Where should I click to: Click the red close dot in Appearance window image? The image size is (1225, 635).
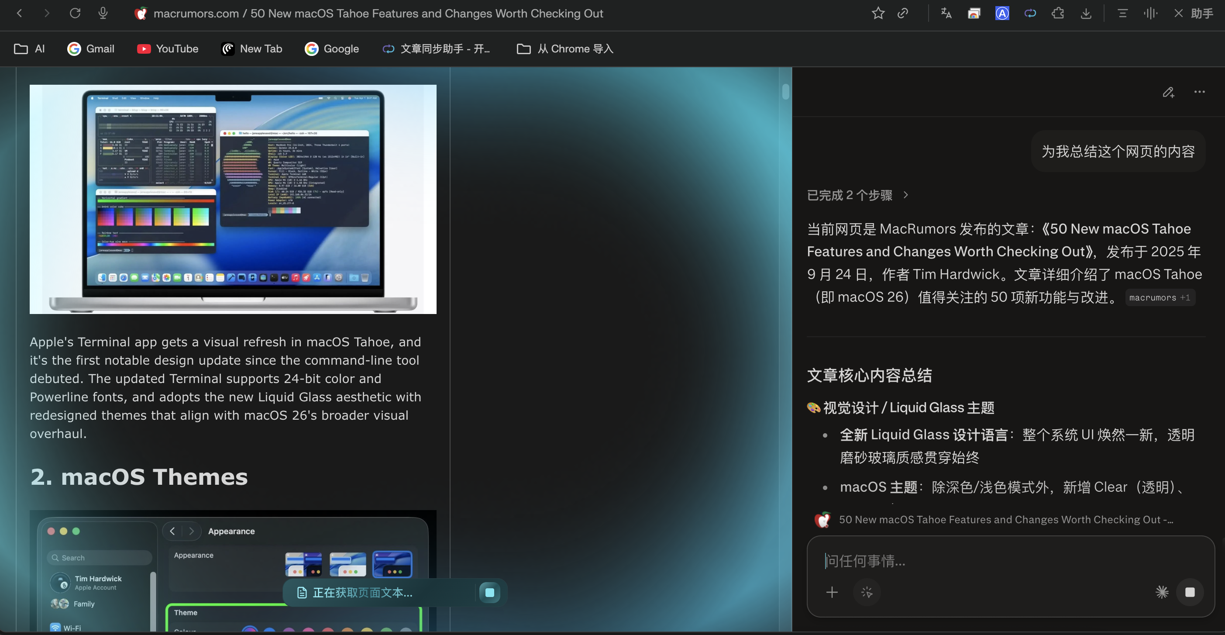click(51, 531)
